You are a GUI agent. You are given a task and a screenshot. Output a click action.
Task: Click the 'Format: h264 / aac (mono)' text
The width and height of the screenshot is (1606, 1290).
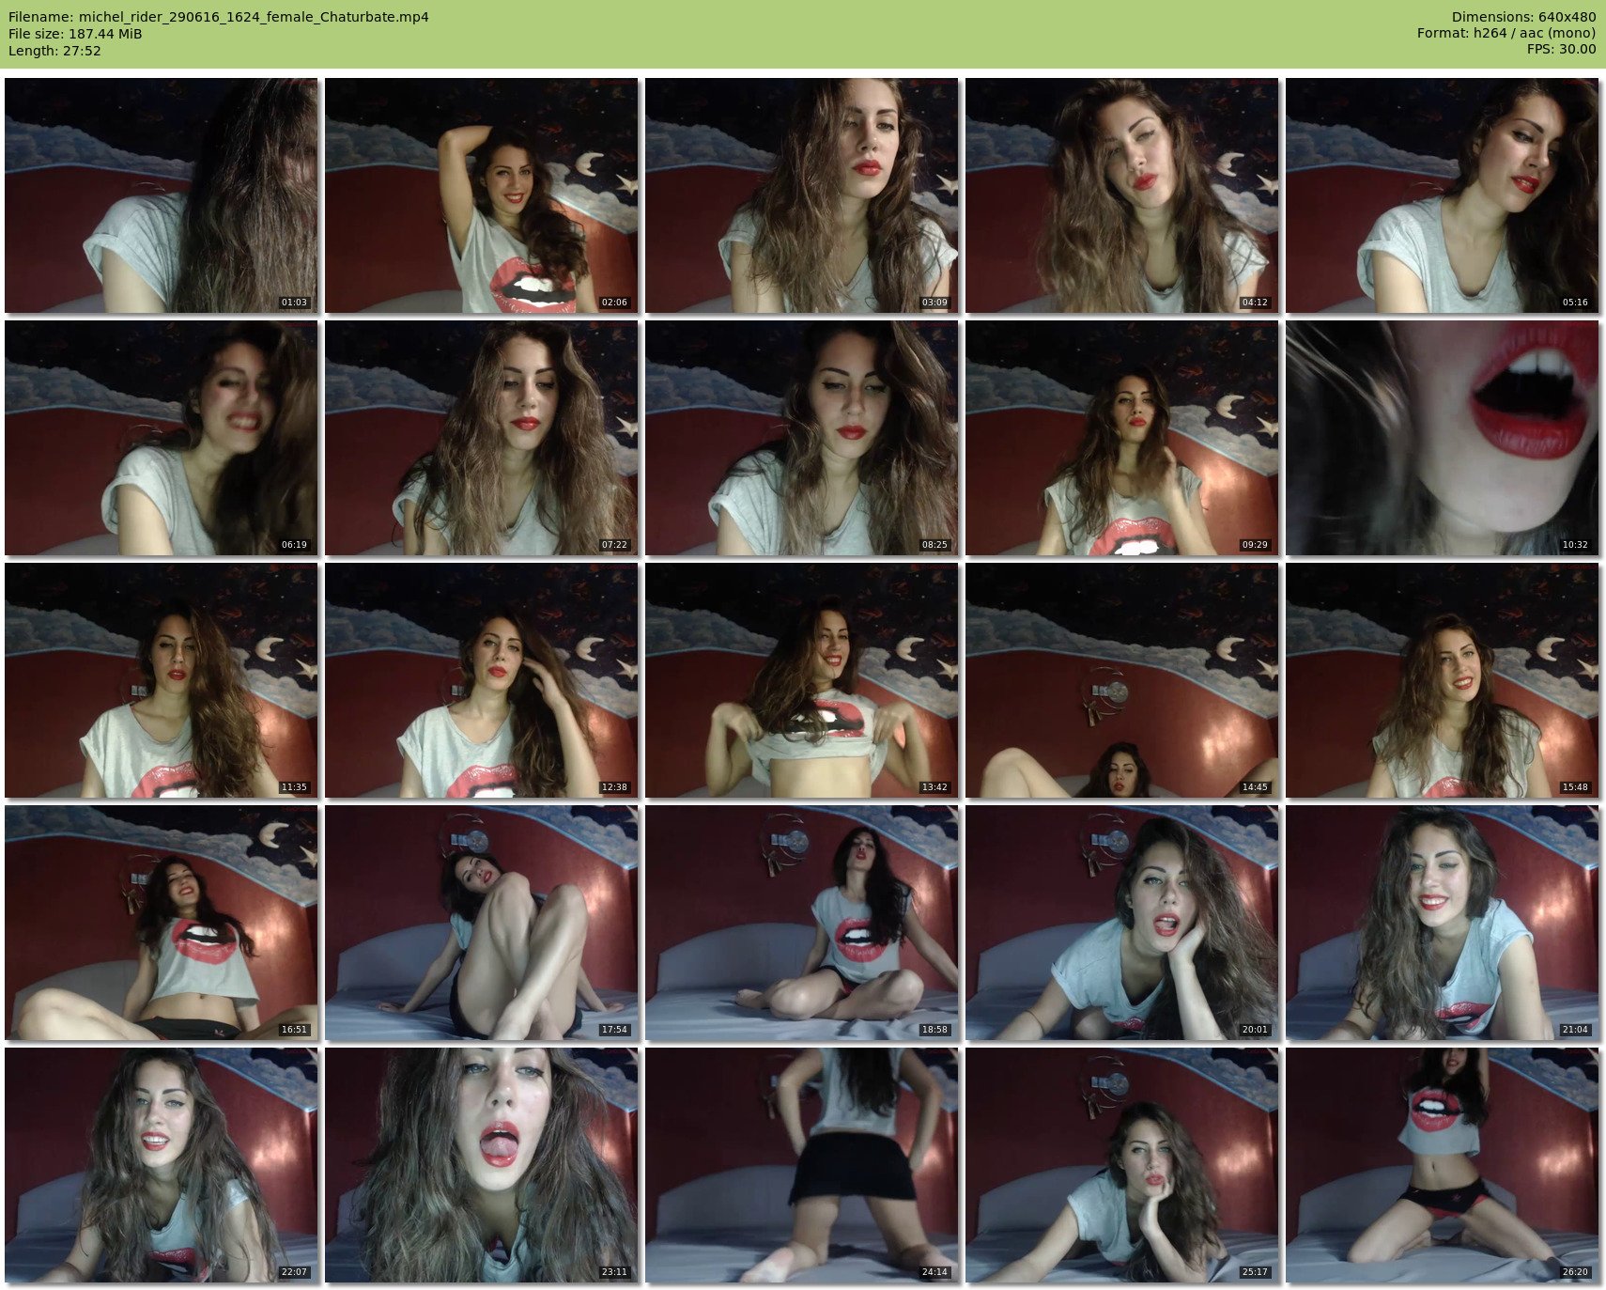pyautogui.click(x=1506, y=34)
